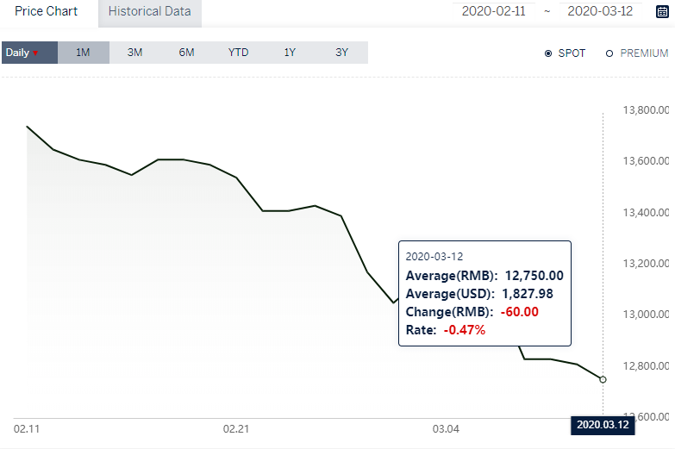Screen dimensions: 675x449
Task: Select the 6M time range
Action: click(186, 53)
